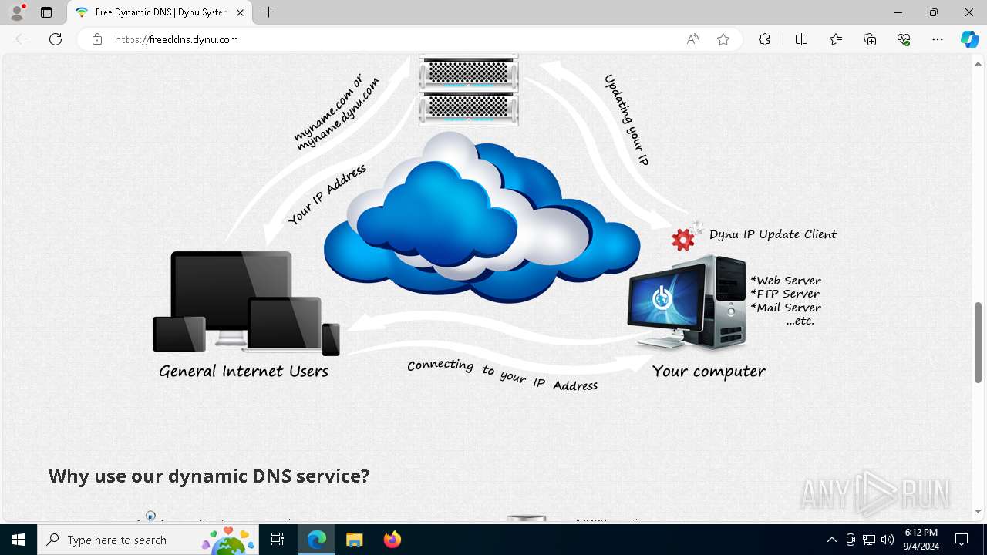Click the vertical scrollbar thumb
This screenshot has width=987, height=555.
(x=979, y=342)
